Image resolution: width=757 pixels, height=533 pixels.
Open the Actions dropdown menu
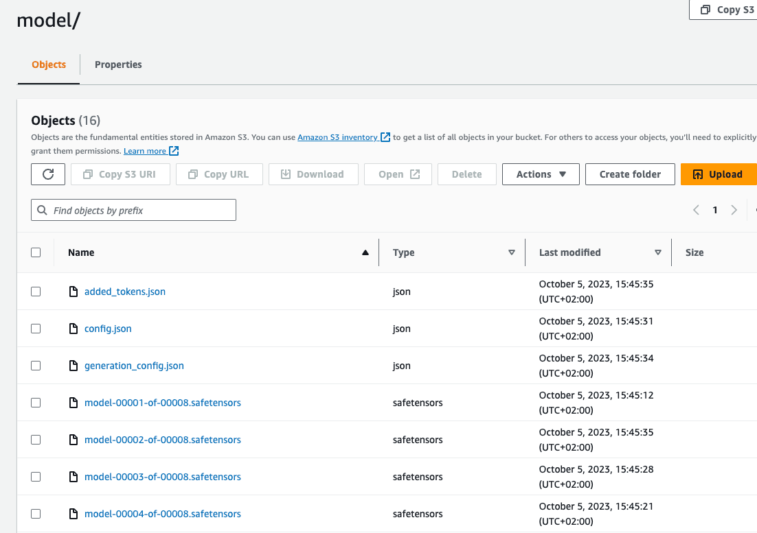541,174
